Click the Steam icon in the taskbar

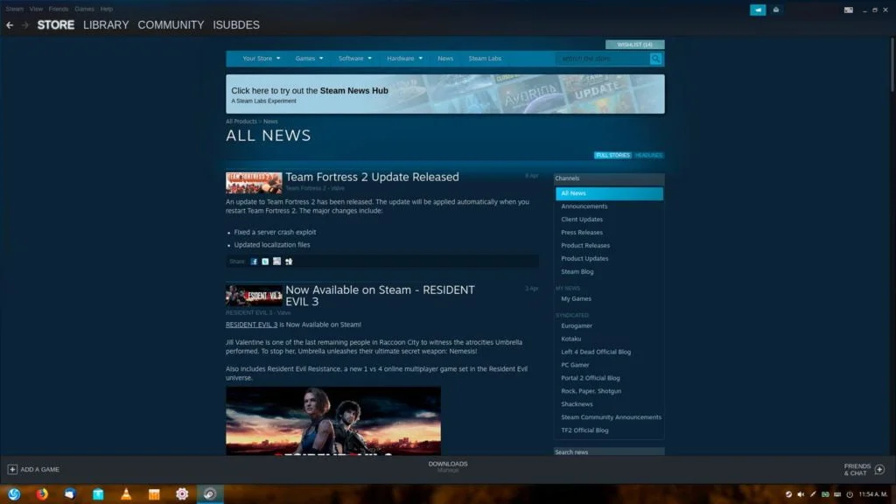pos(210,493)
